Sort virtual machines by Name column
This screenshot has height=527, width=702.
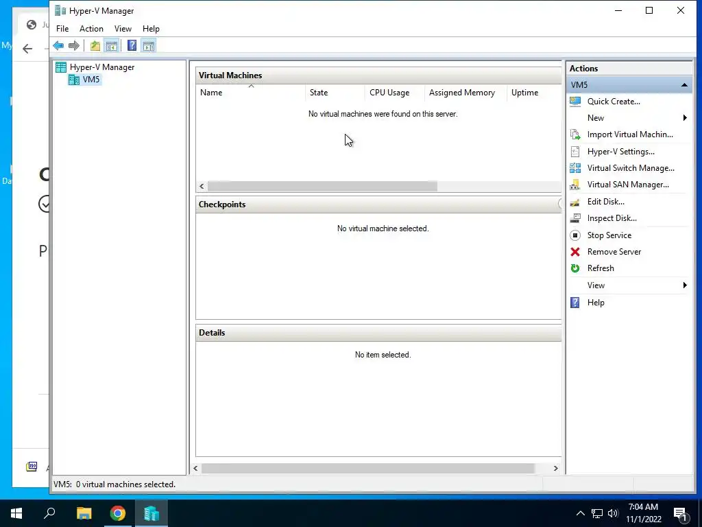coord(251,93)
